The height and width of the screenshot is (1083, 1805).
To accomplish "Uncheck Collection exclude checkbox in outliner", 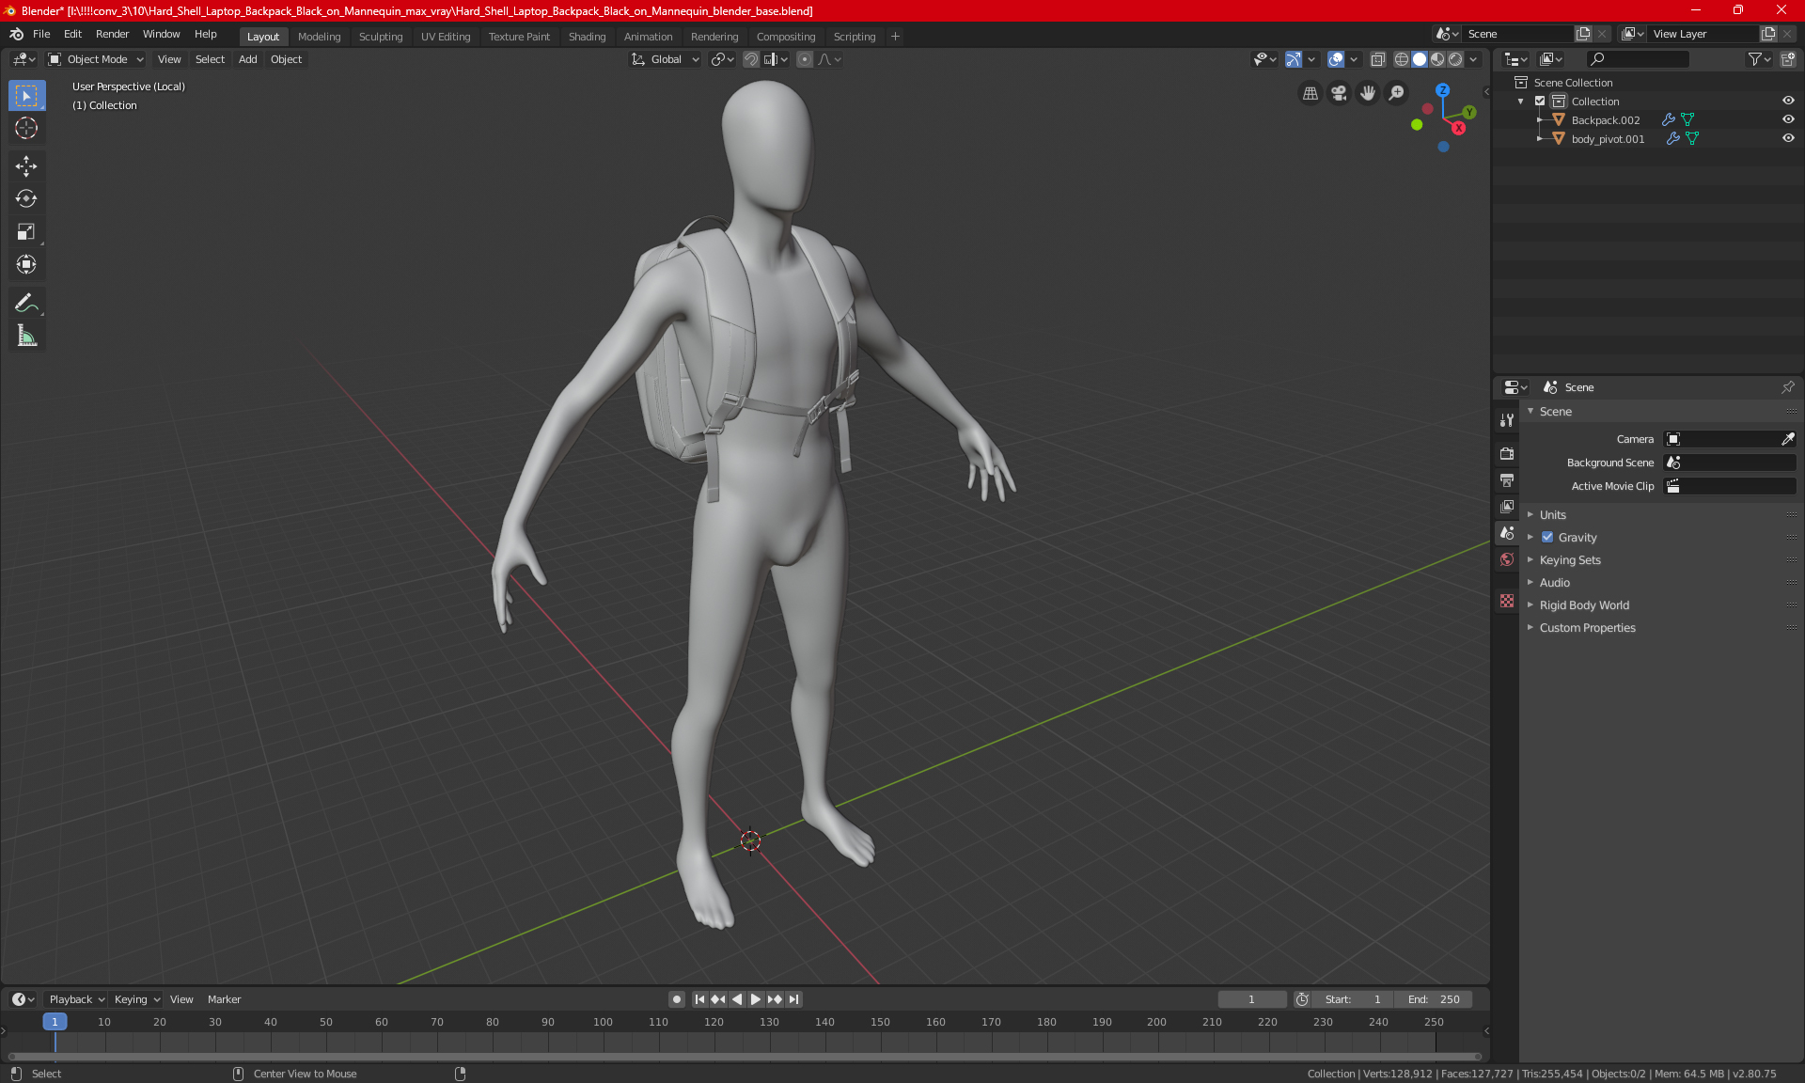I will pos(1540,101).
